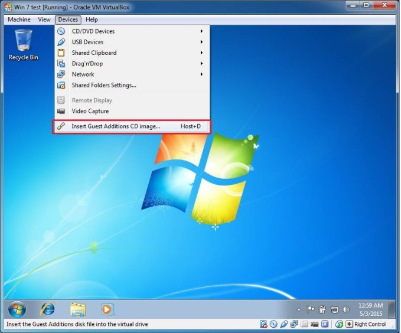
Task: Click the guest network tray icon
Action: coord(334,310)
